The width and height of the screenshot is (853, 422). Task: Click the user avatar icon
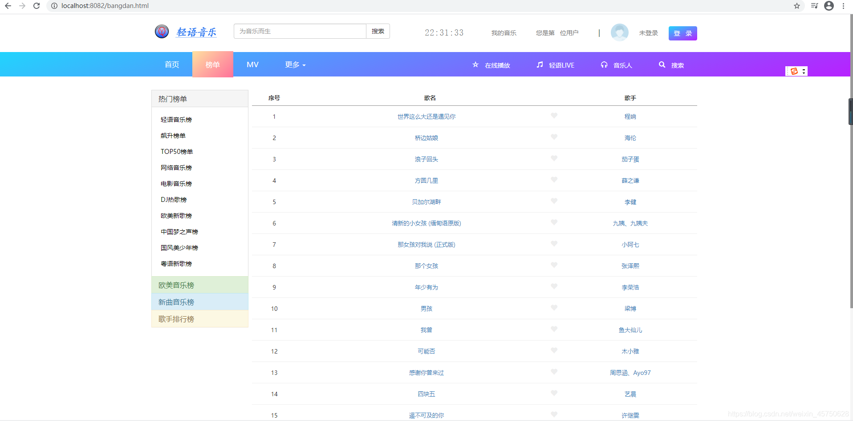pos(619,32)
